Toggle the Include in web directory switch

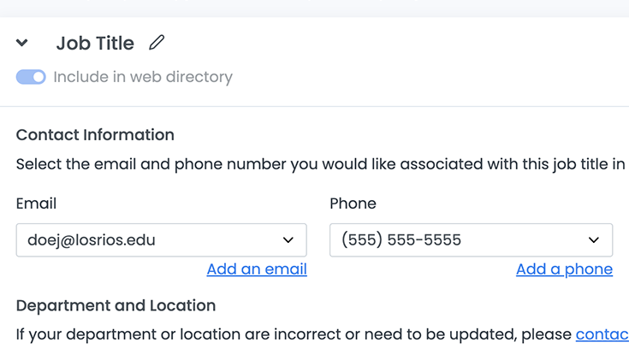tap(31, 77)
